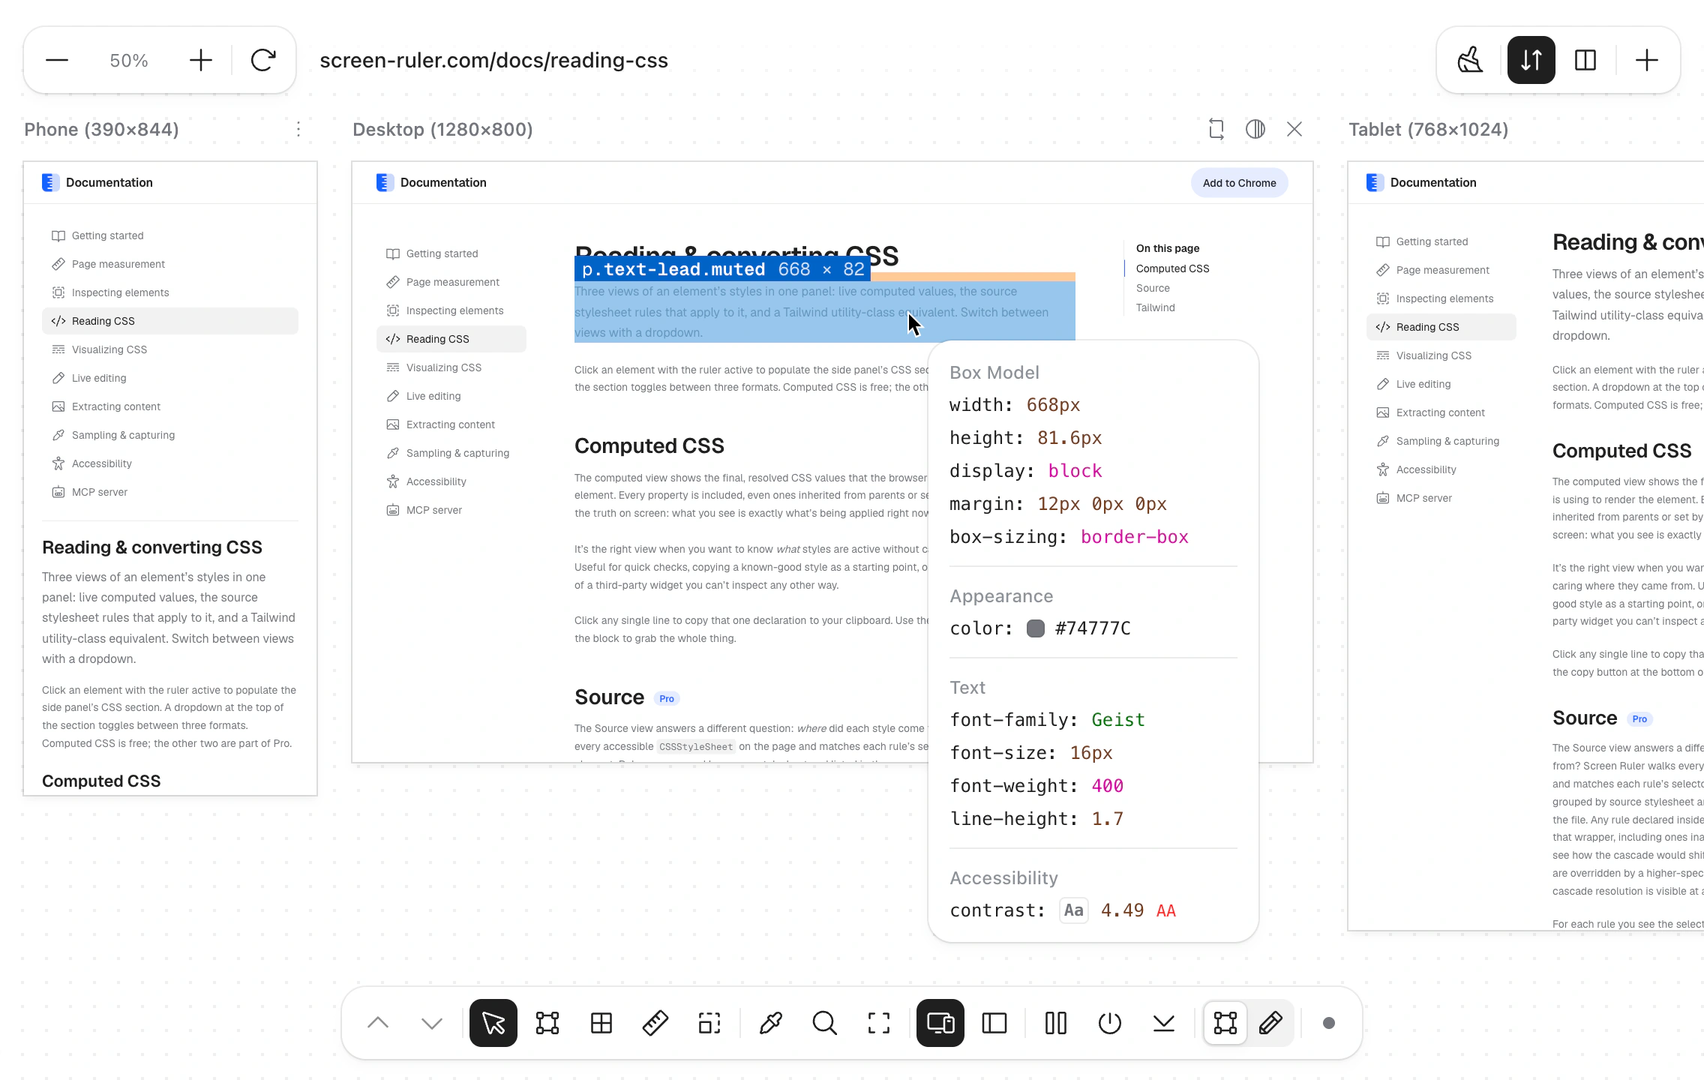Zoom in with the plus button beside 50%
This screenshot has width=1704, height=1080.
[x=200, y=60]
